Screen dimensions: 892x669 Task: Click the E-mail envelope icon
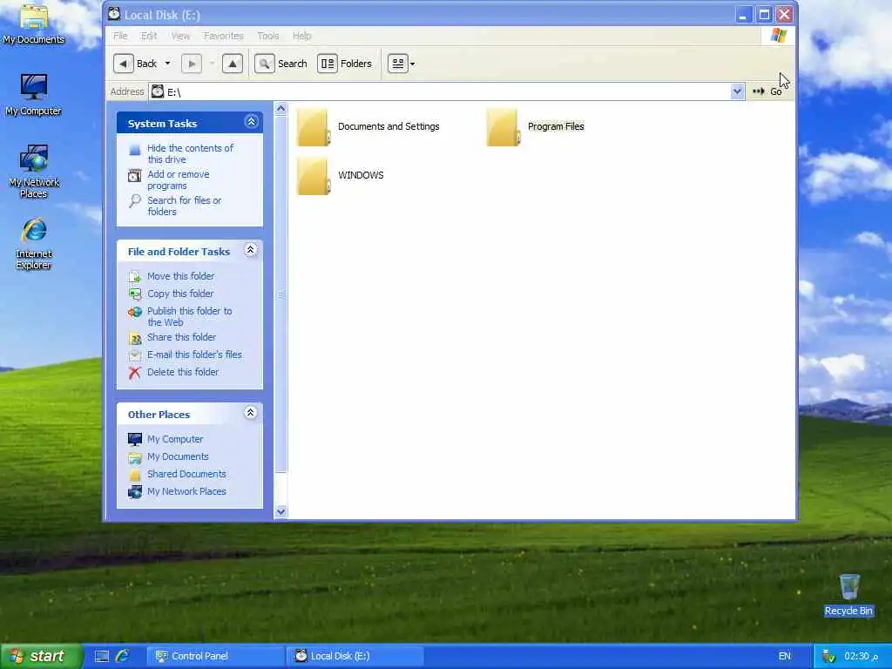tap(135, 355)
